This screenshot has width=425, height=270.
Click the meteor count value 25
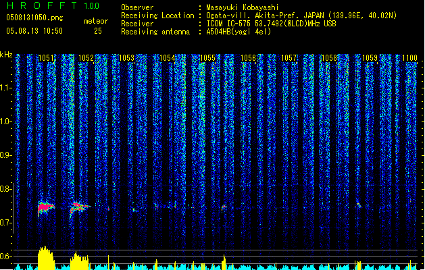click(98, 31)
